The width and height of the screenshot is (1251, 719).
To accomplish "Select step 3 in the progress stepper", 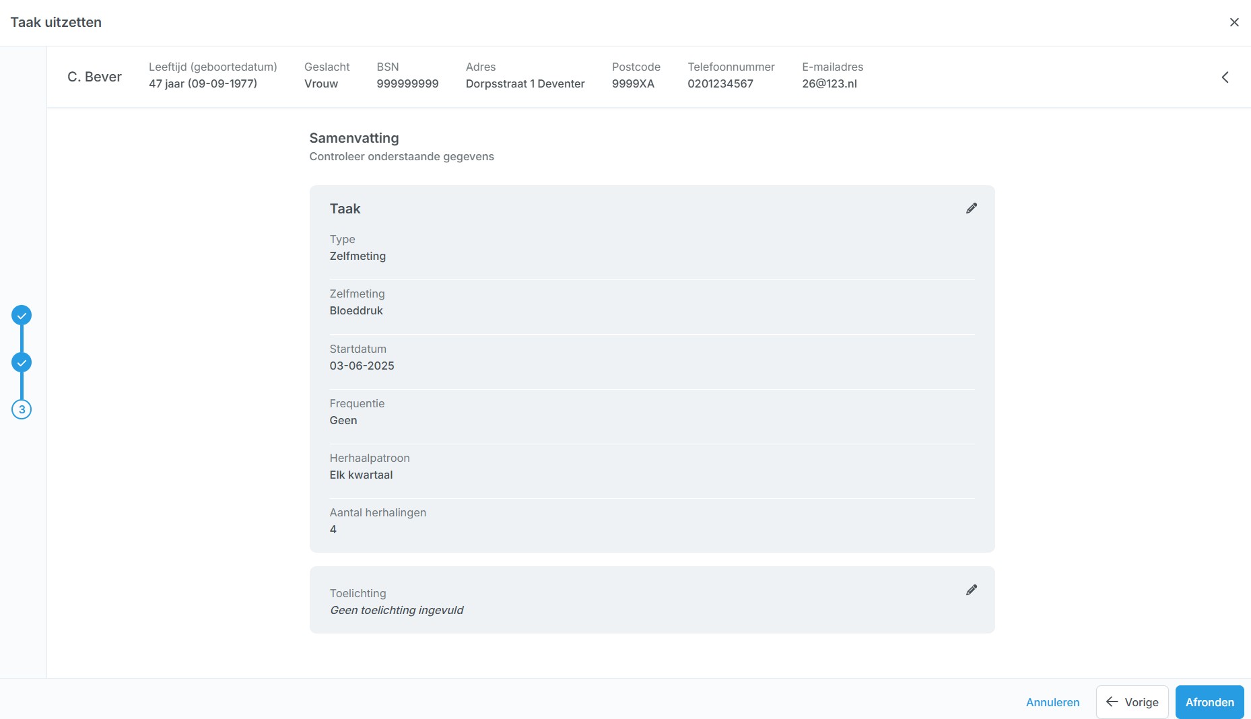I will click(22, 409).
